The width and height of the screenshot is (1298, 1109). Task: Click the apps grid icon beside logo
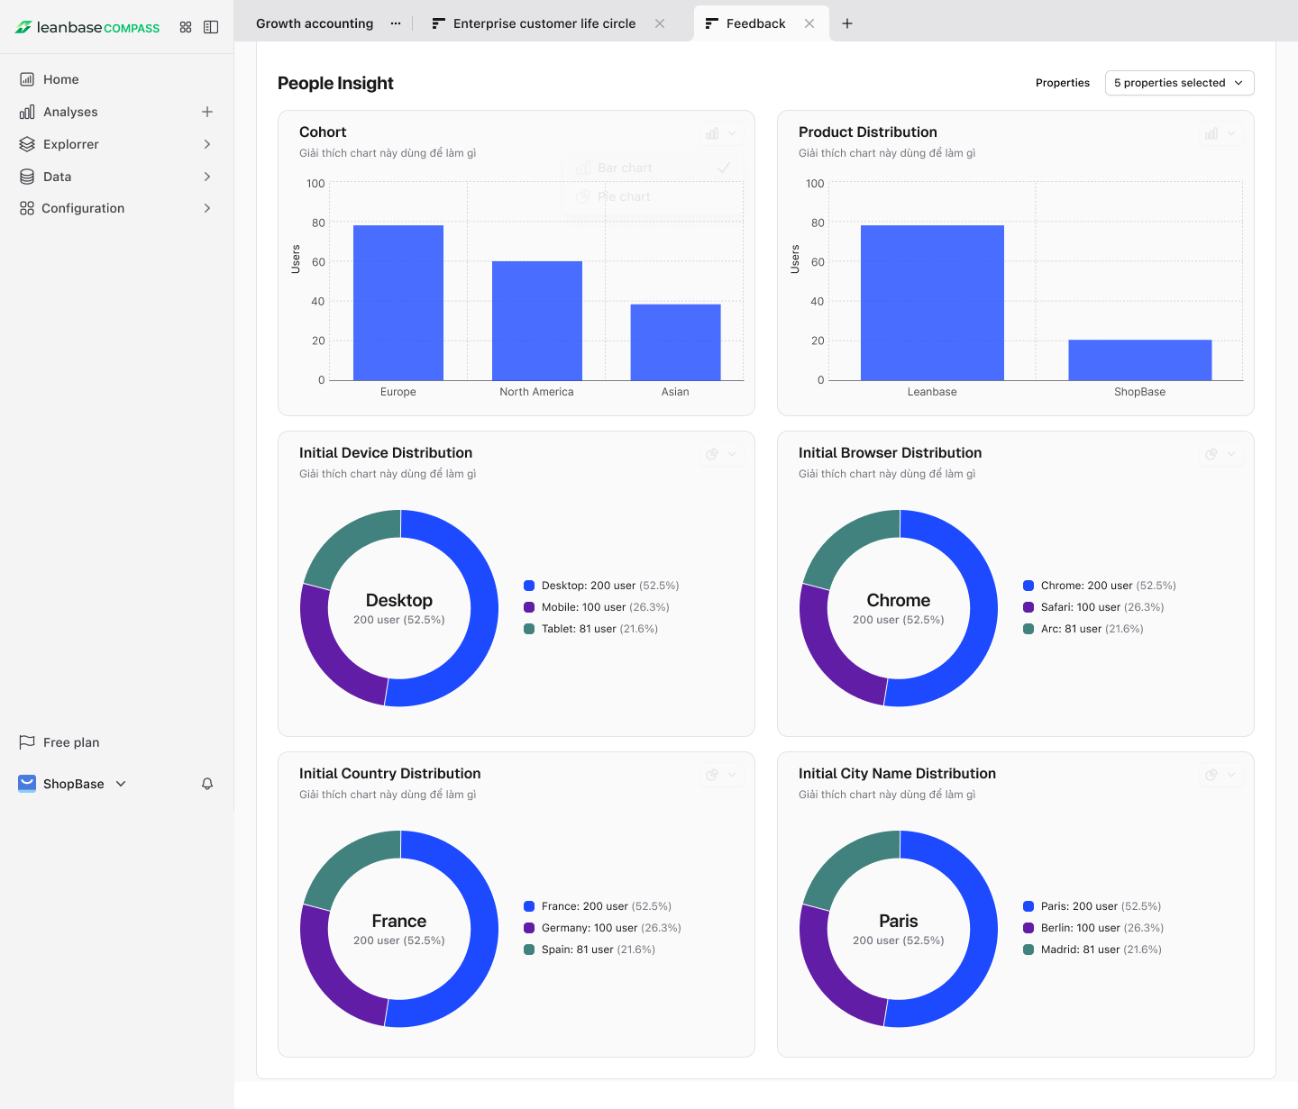[x=186, y=27]
